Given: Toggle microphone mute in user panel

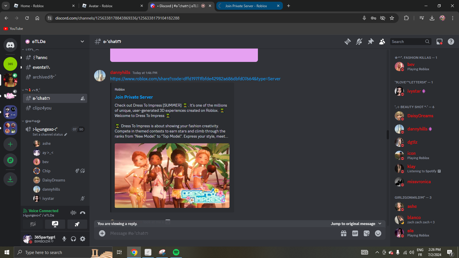Looking at the screenshot, I should pos(64,239).
